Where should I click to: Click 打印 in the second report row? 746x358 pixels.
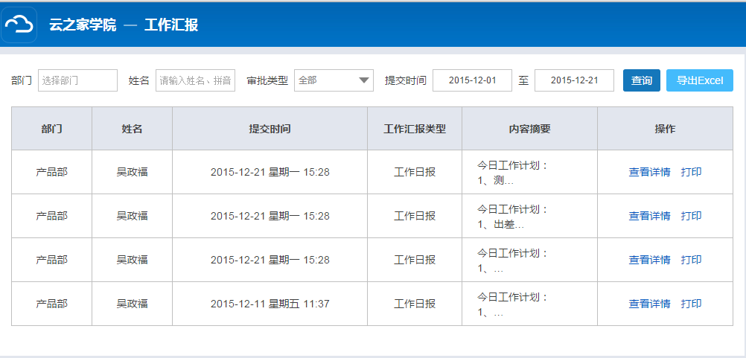click(691, 216)
